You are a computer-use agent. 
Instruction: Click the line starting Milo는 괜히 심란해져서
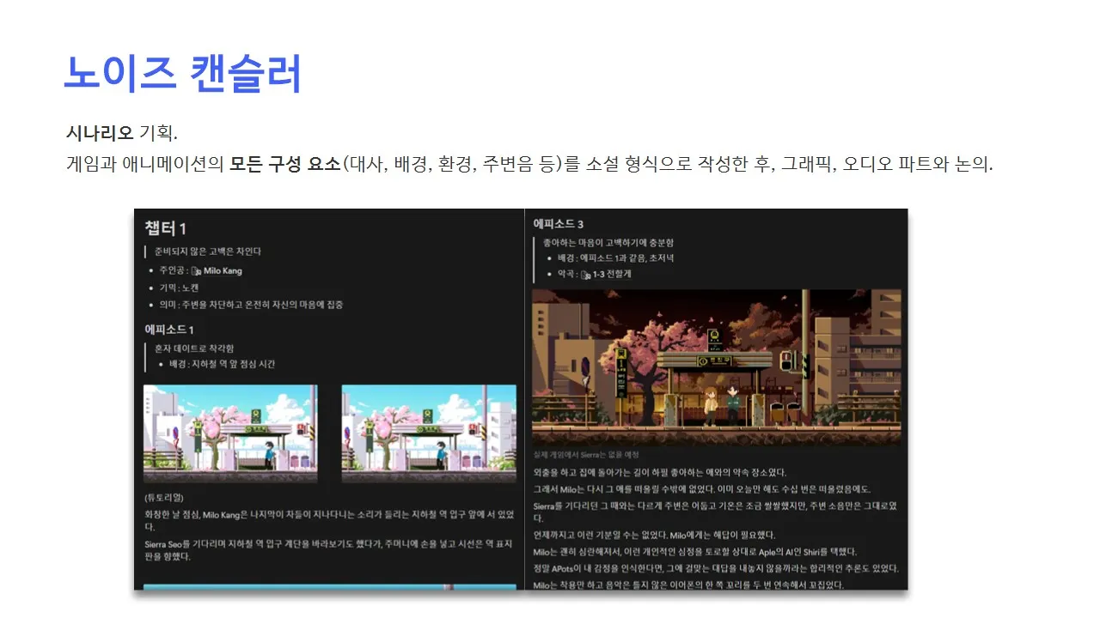[x=695, y=552]
